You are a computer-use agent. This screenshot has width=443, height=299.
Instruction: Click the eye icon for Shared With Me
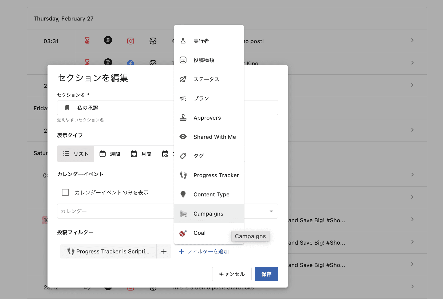pyautogui.click(x=183, y=137)
